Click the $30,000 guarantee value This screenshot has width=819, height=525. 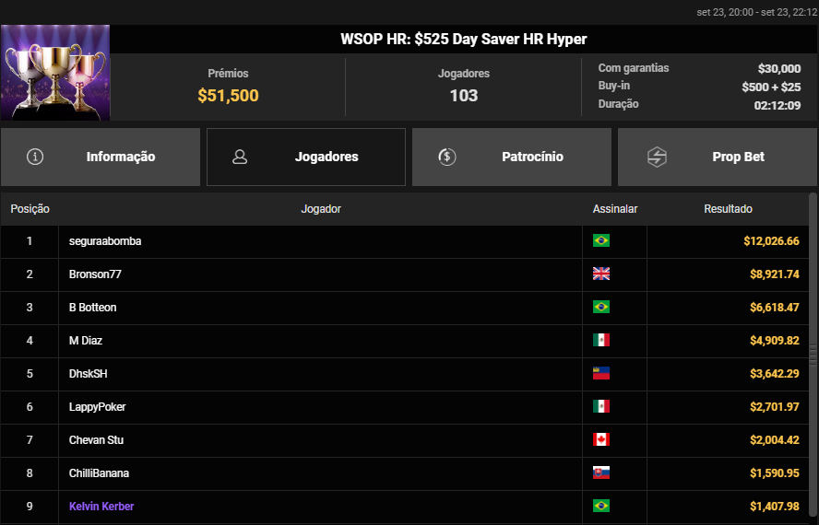779,68
